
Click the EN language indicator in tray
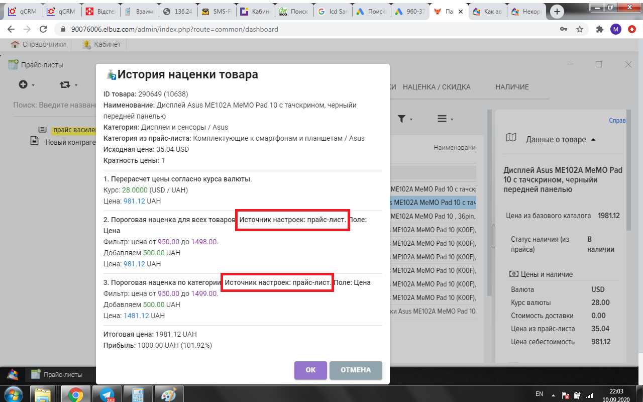pos(540,394)
